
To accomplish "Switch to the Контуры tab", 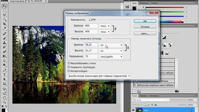I will coord(154,96).
